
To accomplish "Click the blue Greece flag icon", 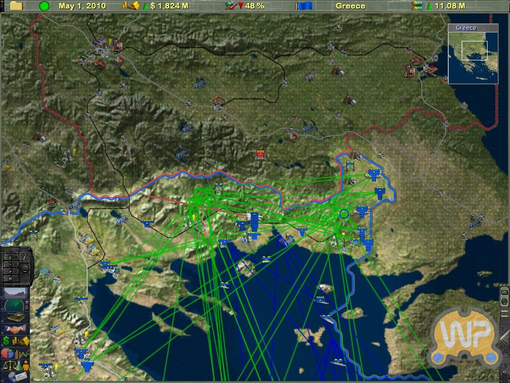I will [x=303, y=6].
